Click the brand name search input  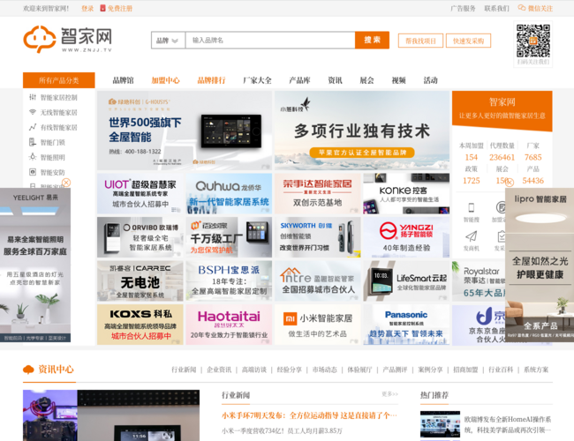(x=269, y=41)
